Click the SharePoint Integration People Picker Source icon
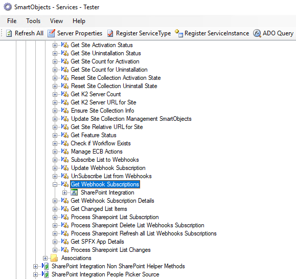296x279 pixels. click(45, 274)
